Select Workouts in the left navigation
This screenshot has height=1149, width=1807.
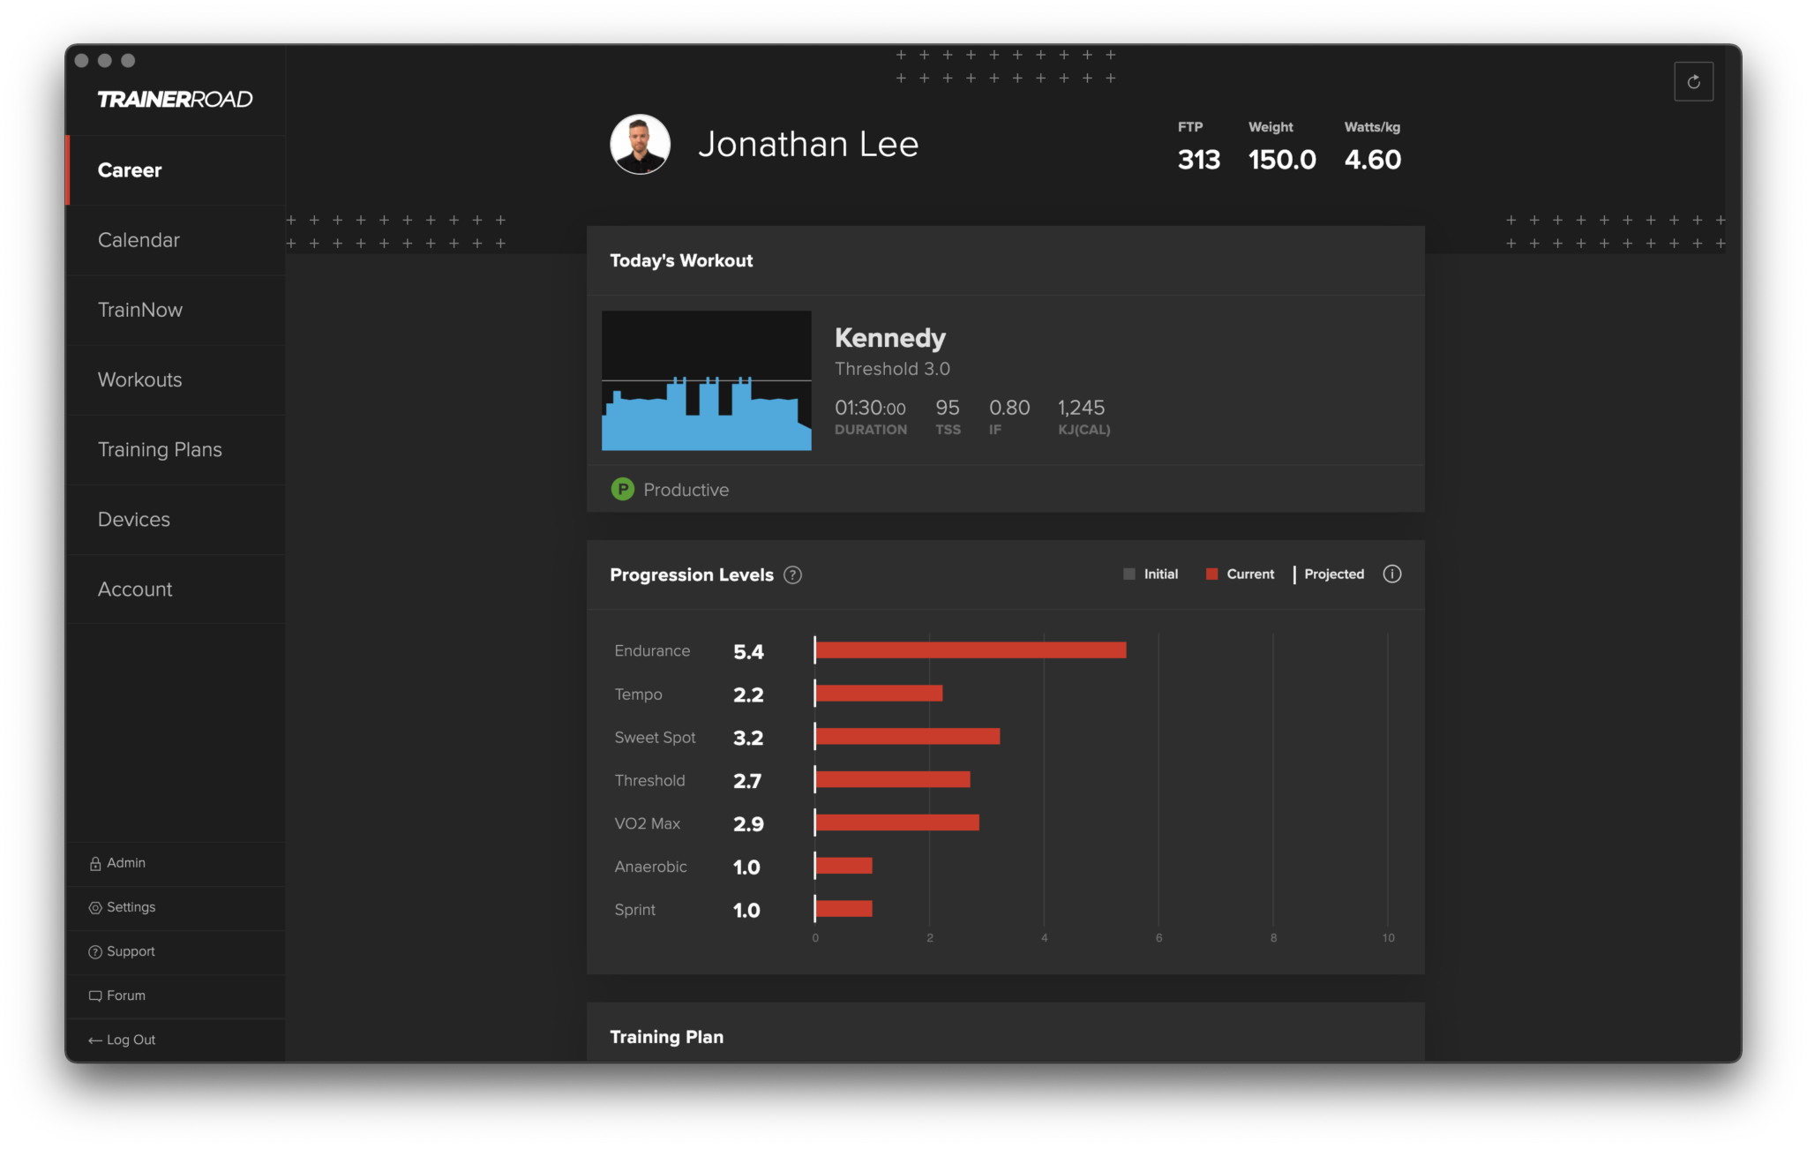[139, 379]
